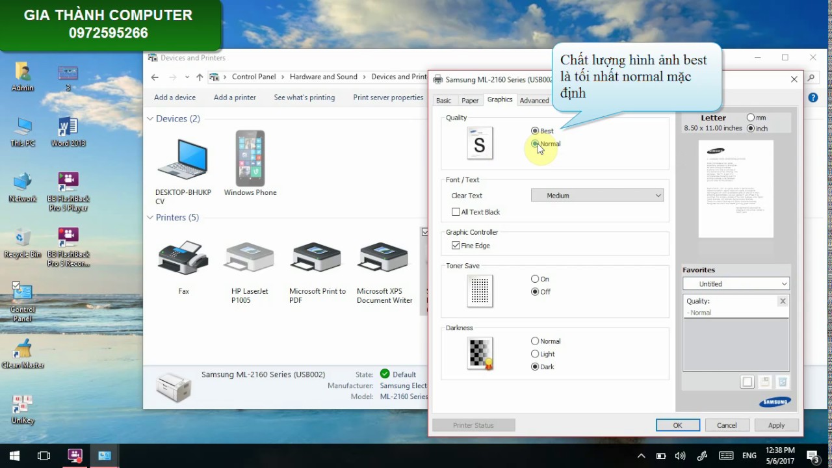Open Control Panel desktop shortcut
The image size is (832, 468).
(23, 302)
